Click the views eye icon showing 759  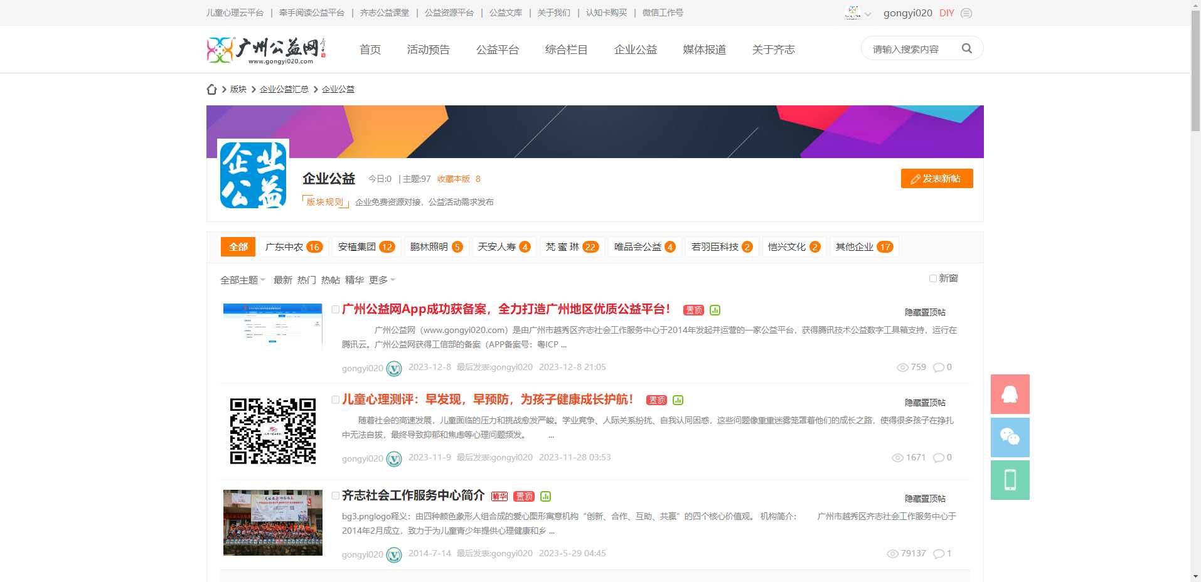902,368
